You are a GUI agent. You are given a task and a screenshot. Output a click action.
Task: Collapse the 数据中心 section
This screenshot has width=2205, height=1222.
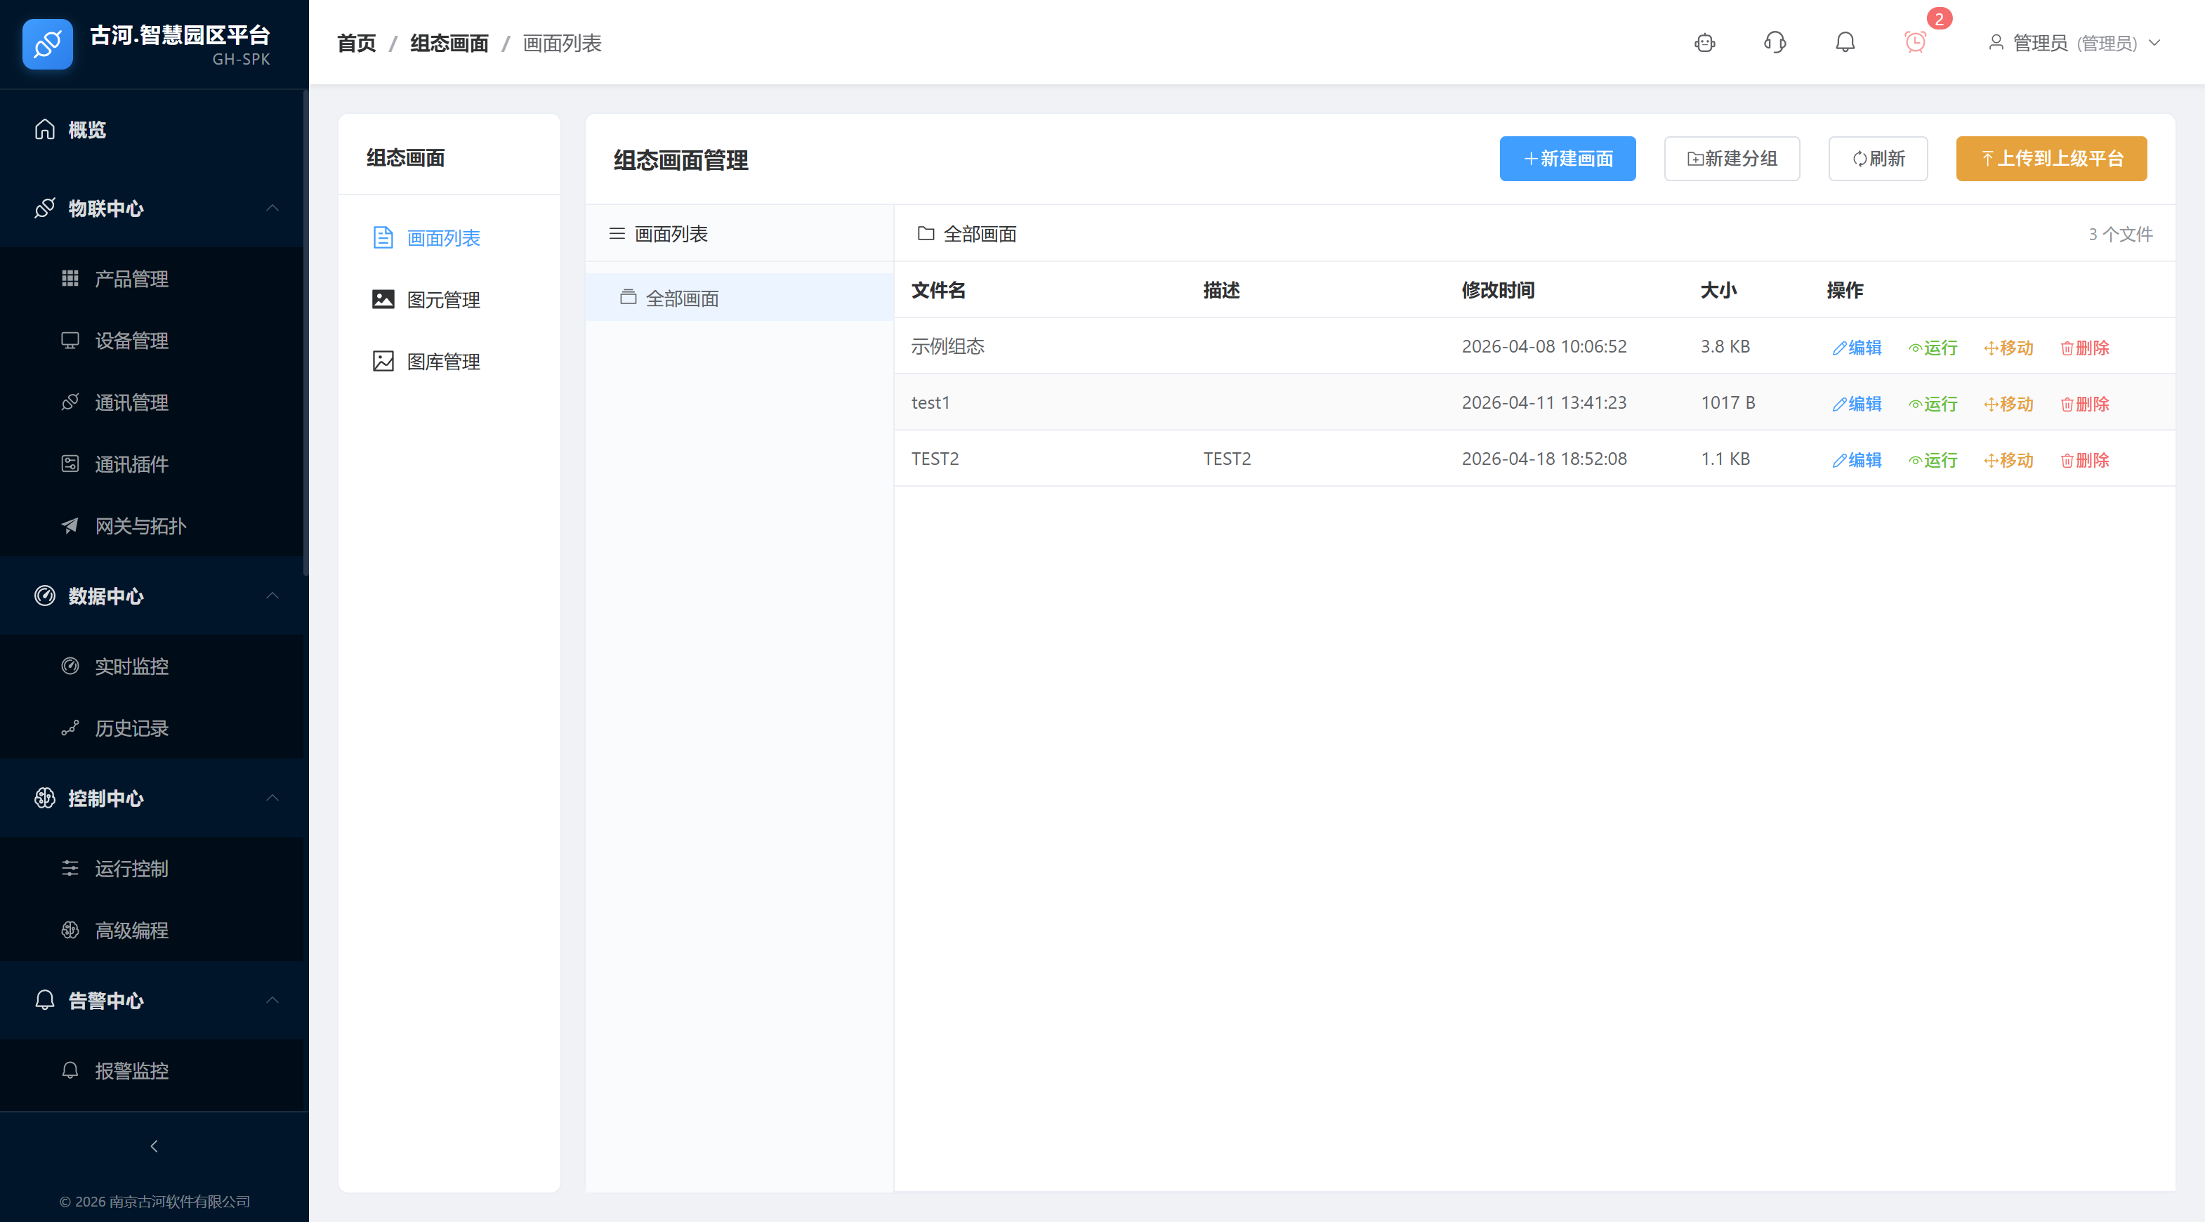[x=272, y=596]
